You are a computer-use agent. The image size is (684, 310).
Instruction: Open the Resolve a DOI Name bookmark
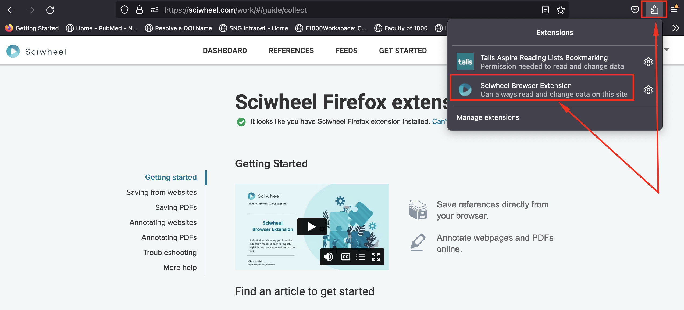[179, 28]
